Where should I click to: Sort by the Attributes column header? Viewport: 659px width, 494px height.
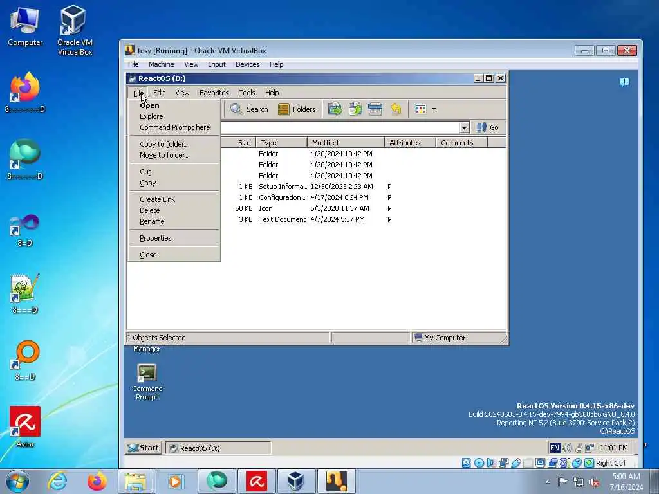(410, 143)
